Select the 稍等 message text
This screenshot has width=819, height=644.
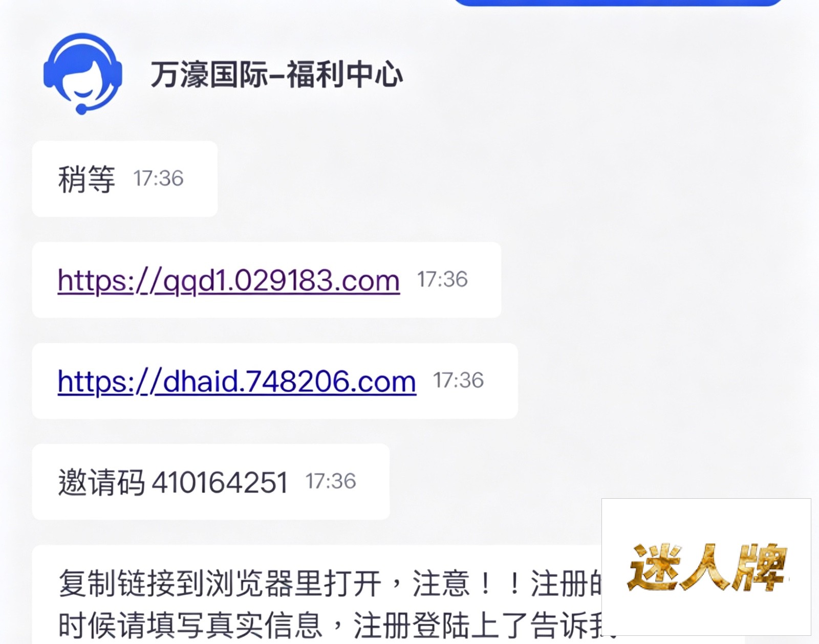[x=87, y=179]
